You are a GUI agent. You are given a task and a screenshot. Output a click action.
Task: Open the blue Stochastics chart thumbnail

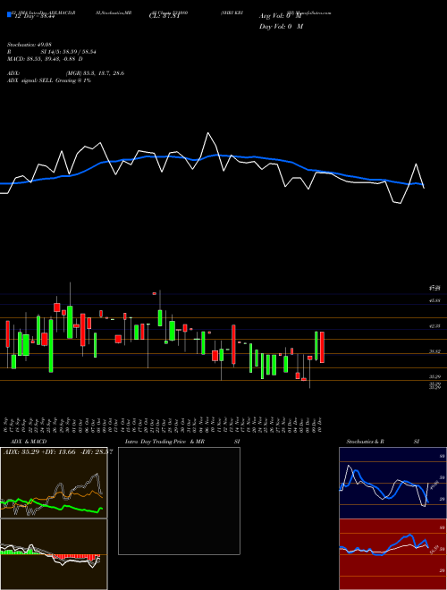click(392, 483)
